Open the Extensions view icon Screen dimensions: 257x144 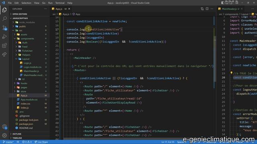[x=4, y=45]
